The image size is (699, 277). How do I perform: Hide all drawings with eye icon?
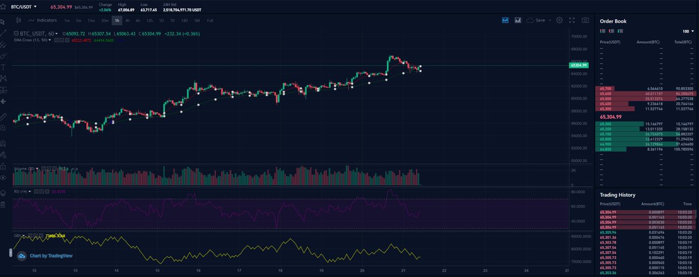point(3,177)
